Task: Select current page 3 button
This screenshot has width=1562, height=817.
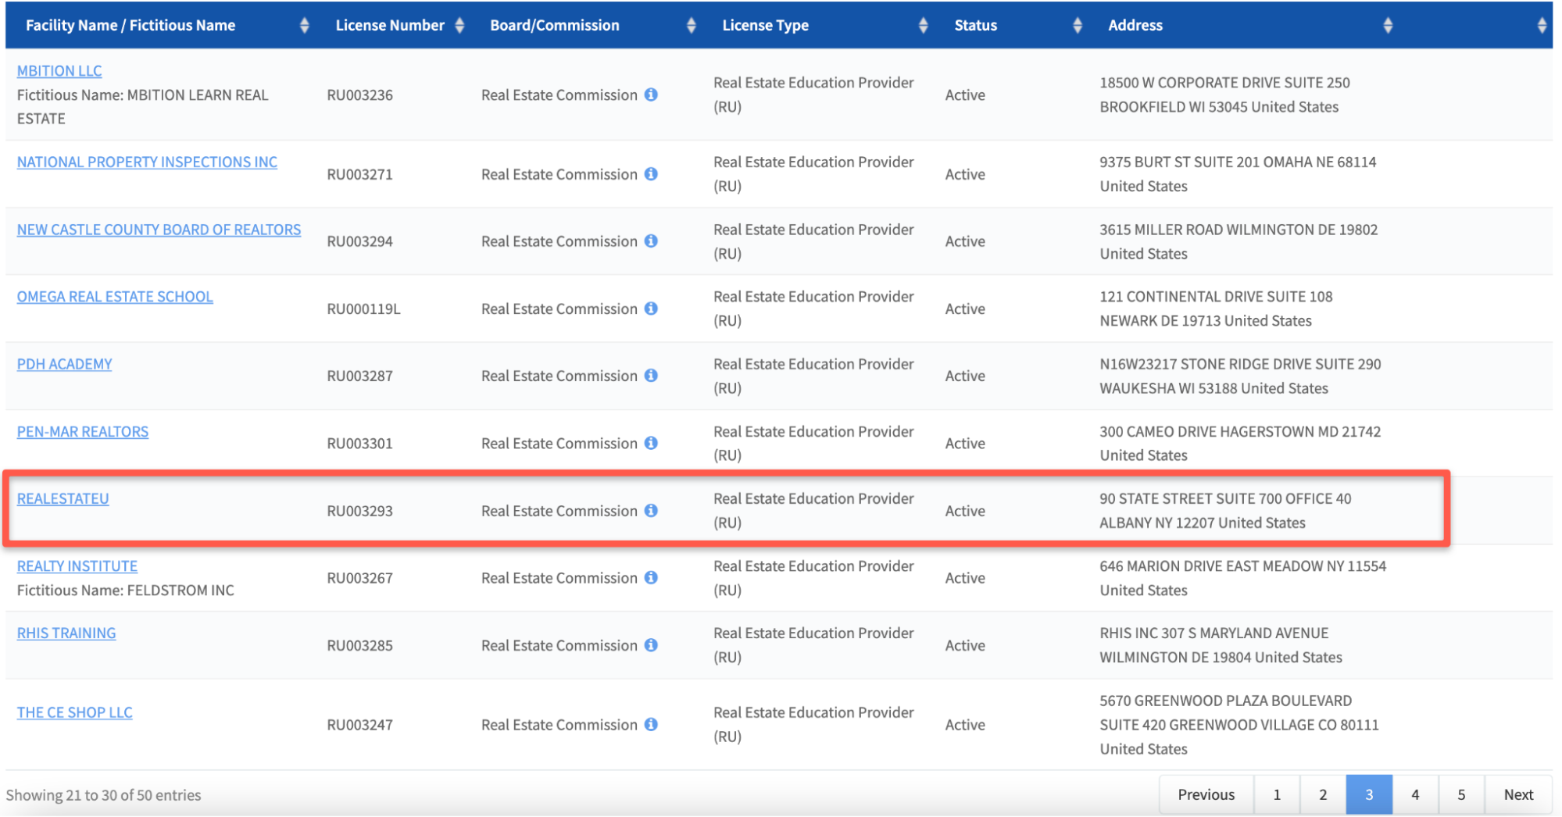Action: [1369, 794]
